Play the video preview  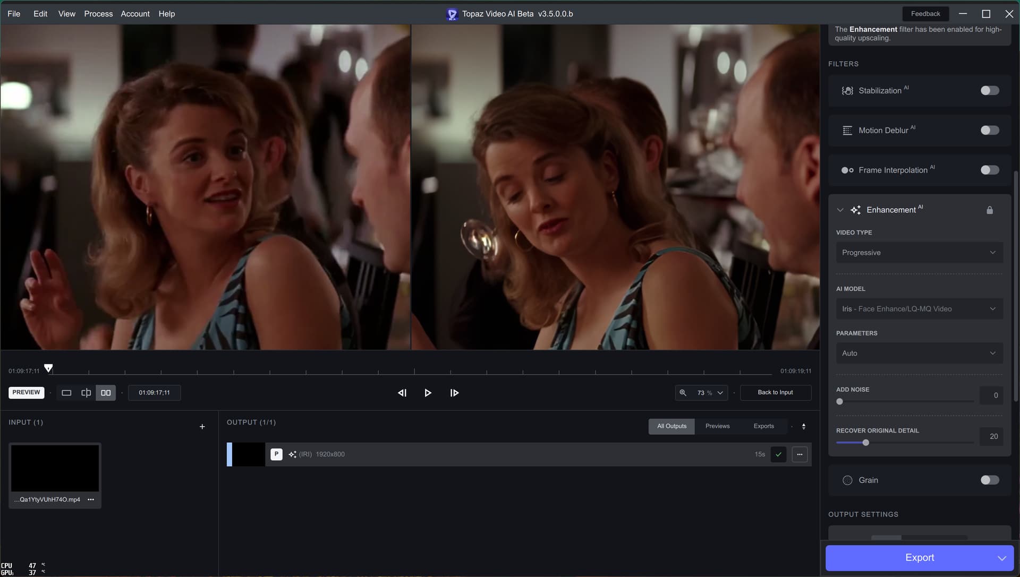428,393
